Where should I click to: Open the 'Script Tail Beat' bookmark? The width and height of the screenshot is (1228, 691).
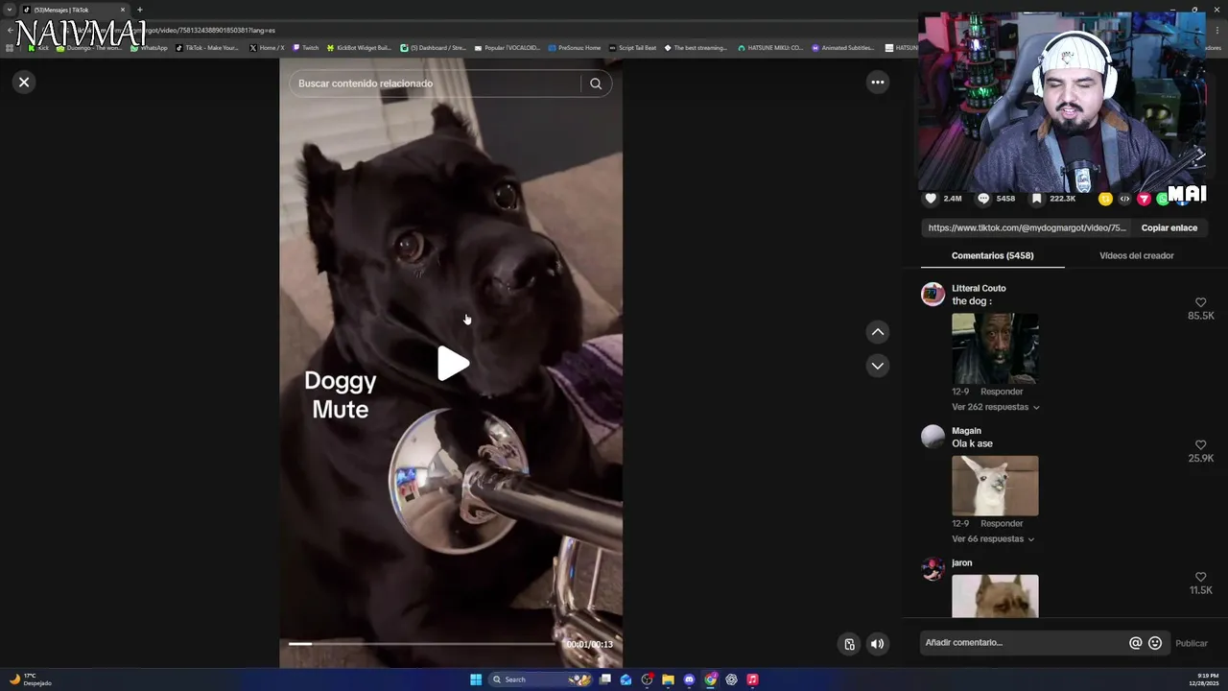[632, 48]
